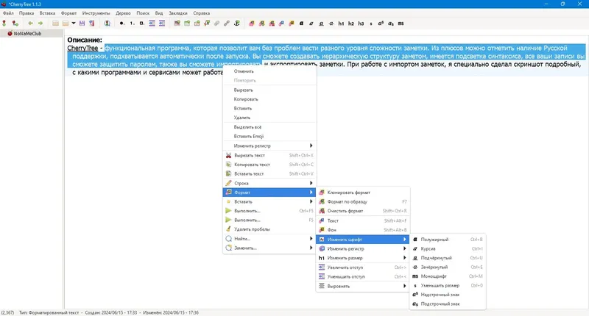589x316 pixels.
Task: Expand the Найти... submenu
Action: 269,239
